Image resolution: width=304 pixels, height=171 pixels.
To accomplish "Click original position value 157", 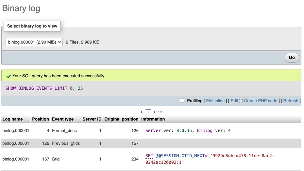I will click(135, 143).
